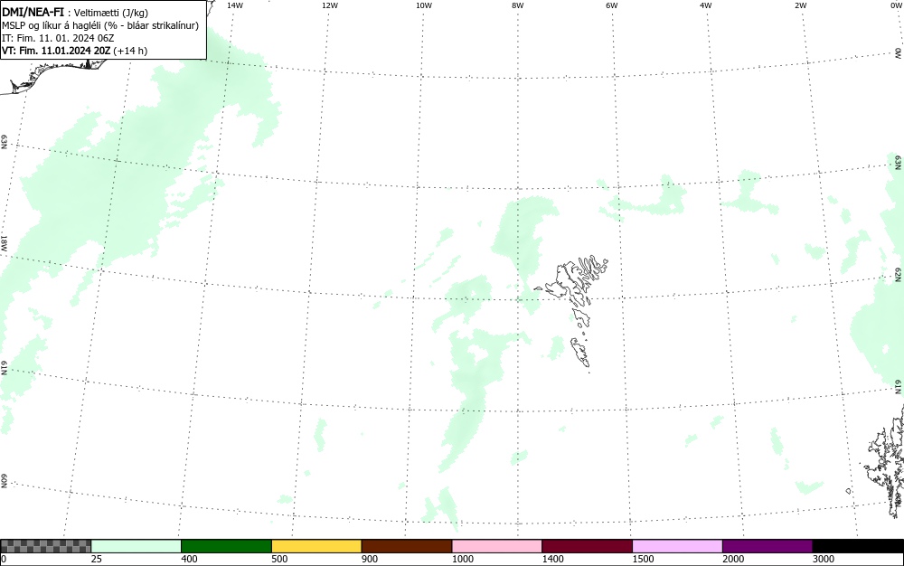Click the DMI/NEA-FI title text
Viewport: 904px width, 566px height.
pos(33,12)
